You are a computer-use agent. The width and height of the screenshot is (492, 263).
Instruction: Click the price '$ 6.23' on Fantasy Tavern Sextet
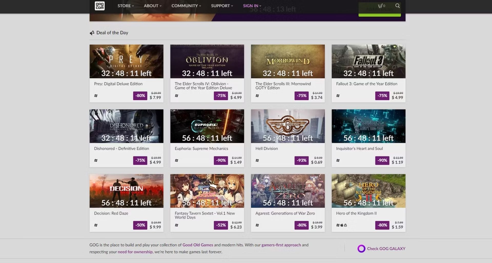pyautogui.click(x=236, y=227)
